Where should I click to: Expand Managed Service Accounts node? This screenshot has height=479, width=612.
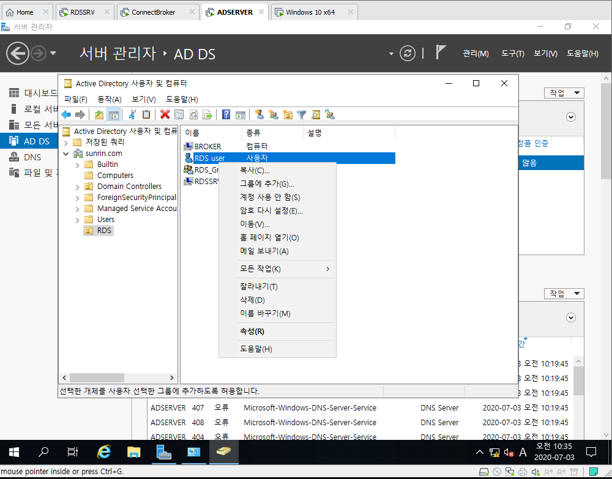click(x=77, y=209)
